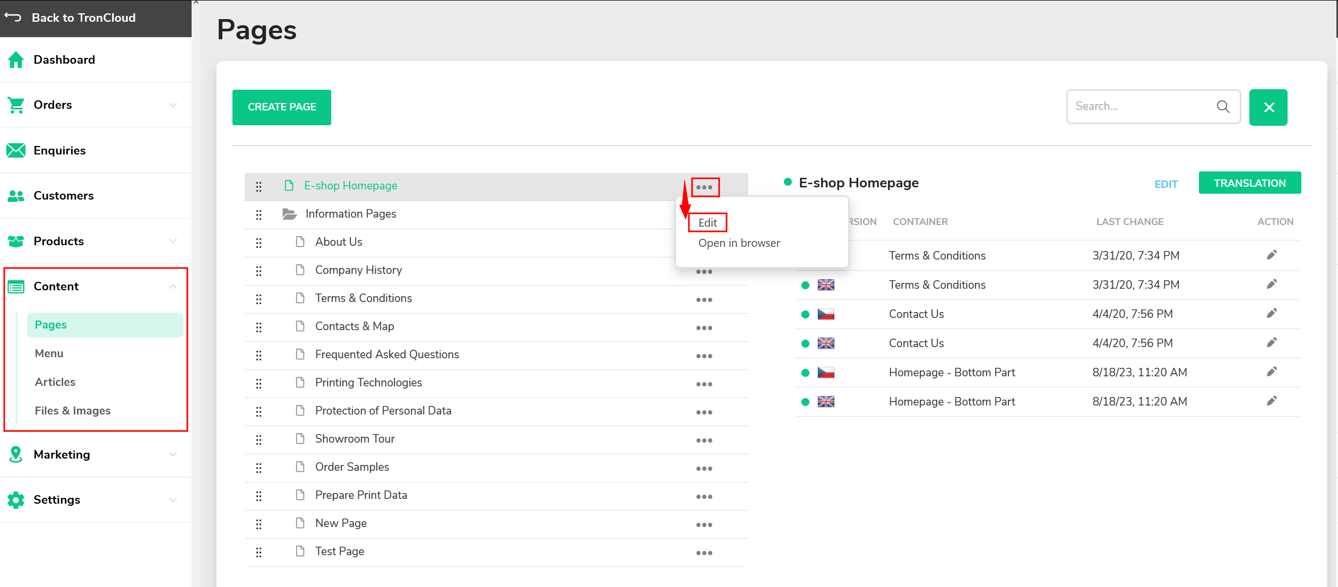Image resolution: width=1338 pixels, height=587 pixels.
Task: Open three-dots menu for Test Page
Action: [704, 553]
